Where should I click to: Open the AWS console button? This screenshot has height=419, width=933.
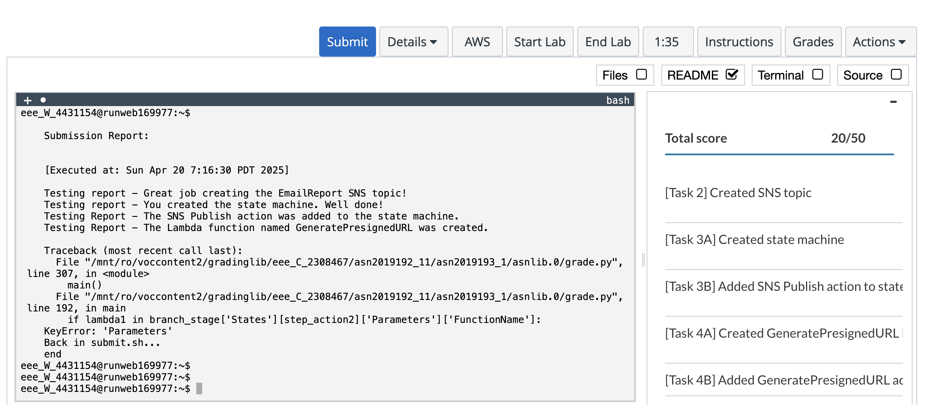click(477, 42)
